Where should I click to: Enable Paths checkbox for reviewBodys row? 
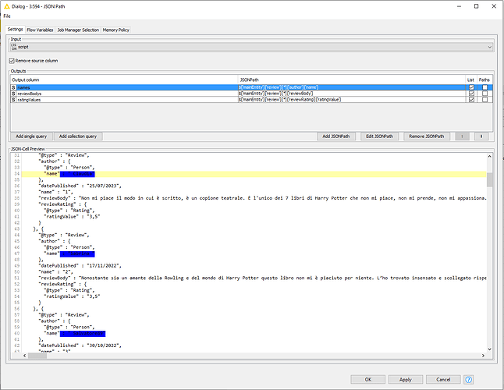coord(484,94)
